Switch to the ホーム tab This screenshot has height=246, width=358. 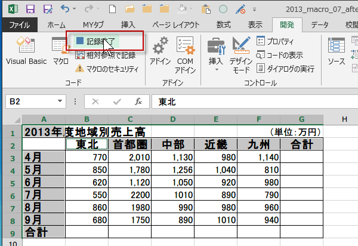56,24
